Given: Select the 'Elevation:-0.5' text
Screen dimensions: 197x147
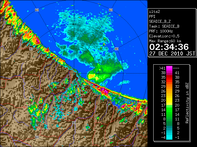Looking at the screenshot, I should [164, 36].
